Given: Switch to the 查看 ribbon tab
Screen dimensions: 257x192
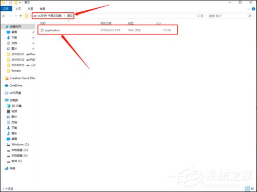Looking at the screenshot, I should click(x=43, y=9).
